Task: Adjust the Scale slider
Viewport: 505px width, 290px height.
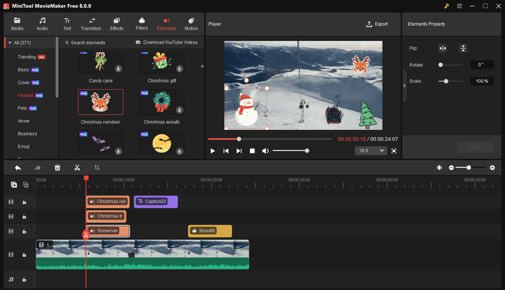Action: tap(450, 81)
